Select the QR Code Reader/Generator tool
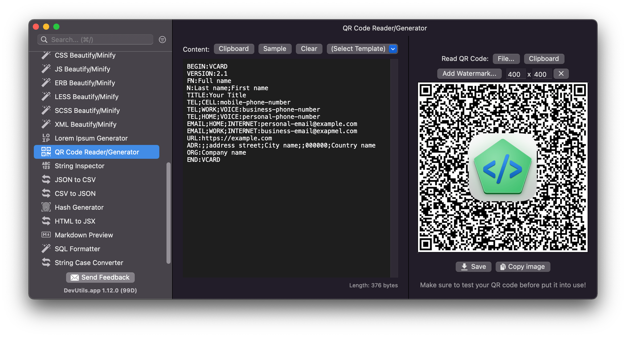626x337 pixels. pos(97,152)
